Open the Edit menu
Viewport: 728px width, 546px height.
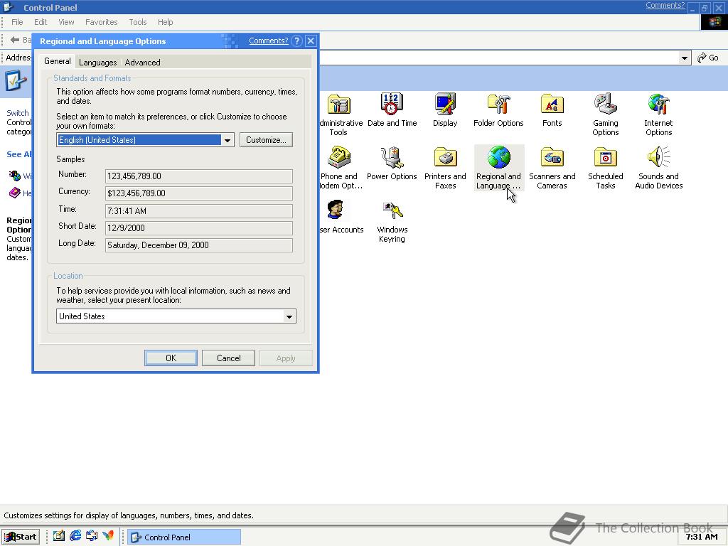point(41,22)
